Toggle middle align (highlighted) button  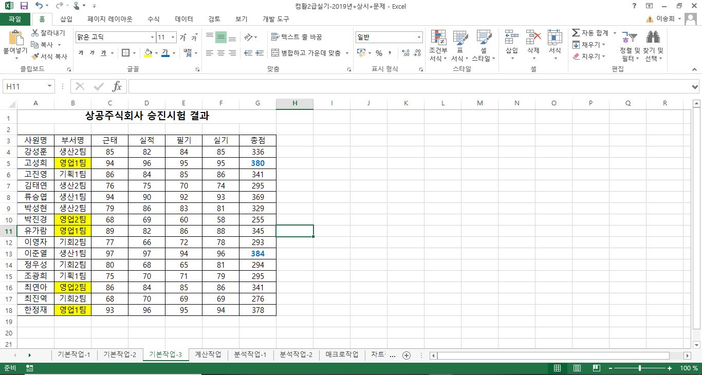(x=221, y=38)
